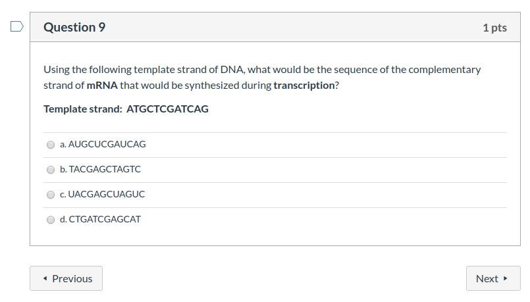Mark radio option d as the answer
Screen dimensions: 530x302
51,220
